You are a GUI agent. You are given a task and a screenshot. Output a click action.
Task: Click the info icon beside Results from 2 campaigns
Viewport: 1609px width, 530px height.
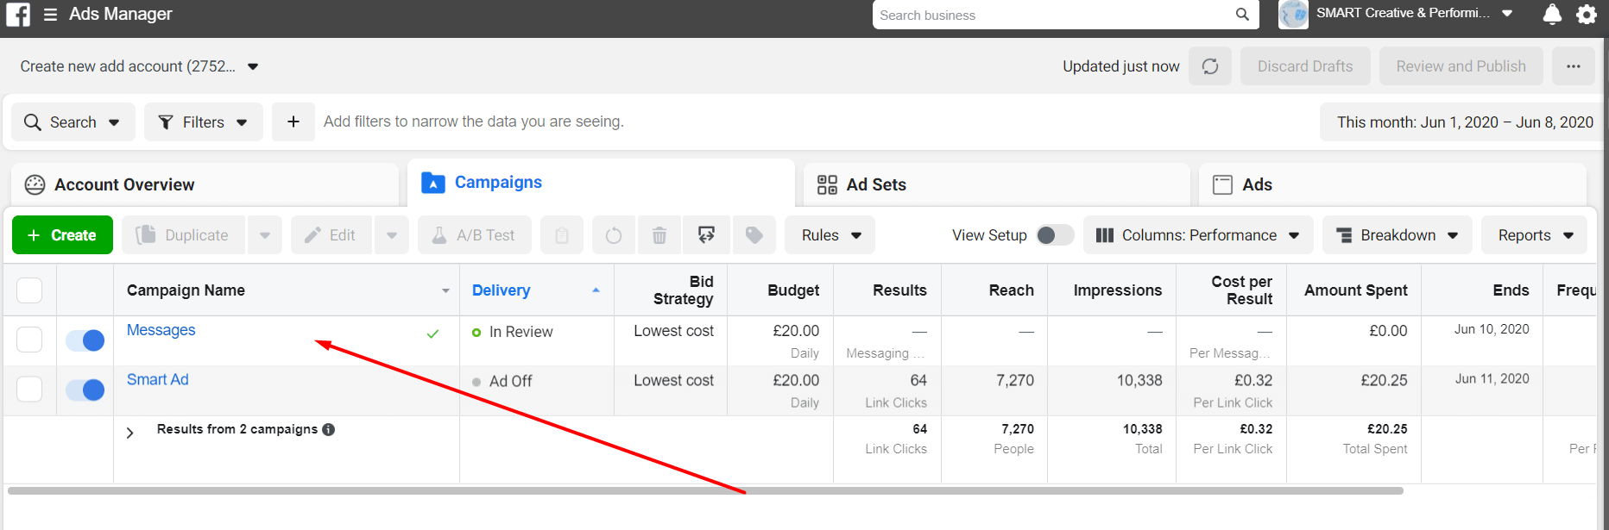(x=329, y=429)
